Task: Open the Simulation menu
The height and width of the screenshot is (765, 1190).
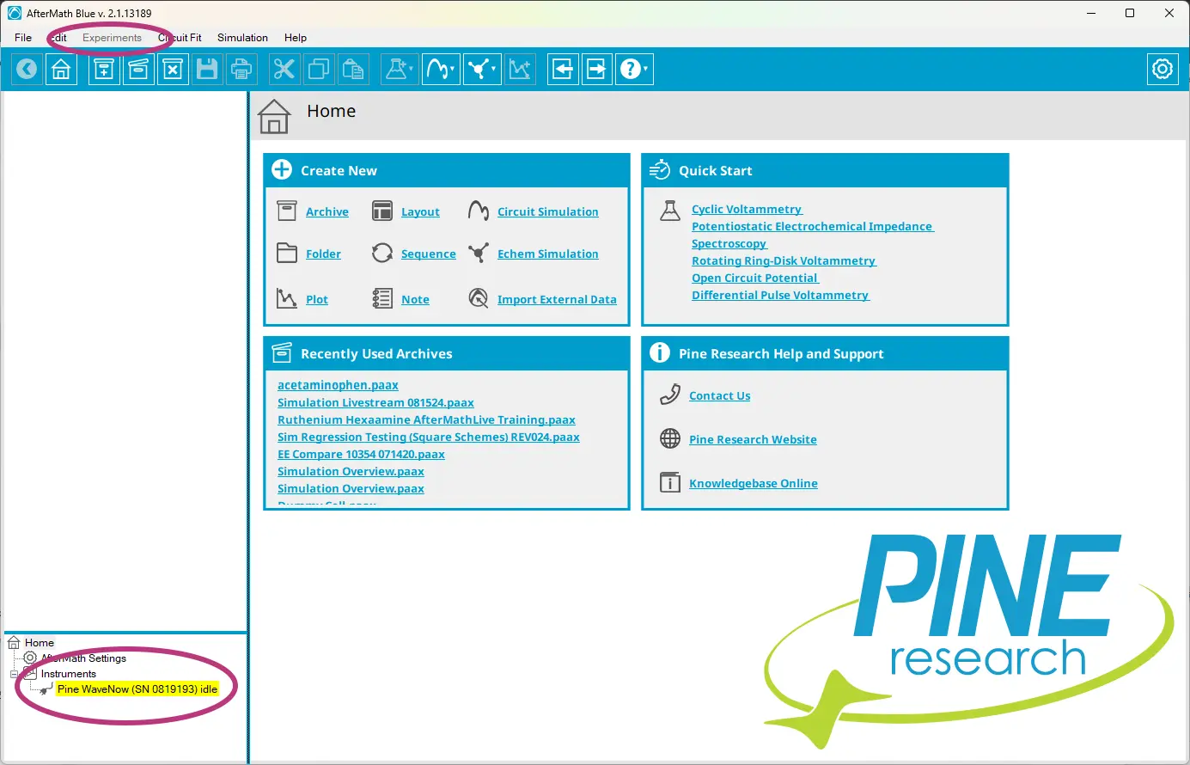Action: [242, 38]
